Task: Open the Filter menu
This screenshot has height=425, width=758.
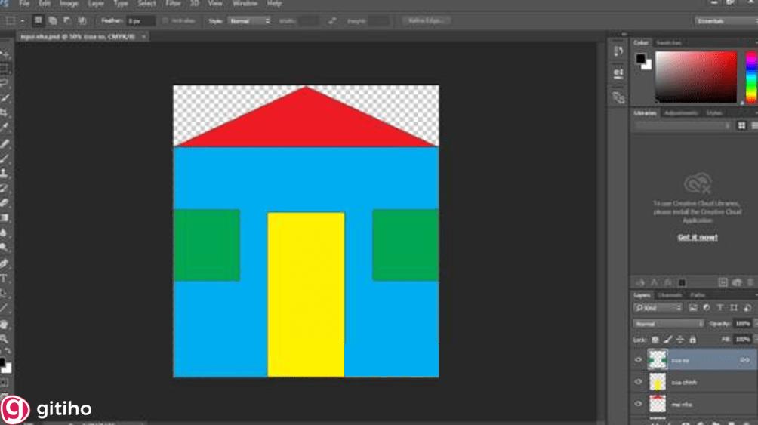Action: pyautogui.click(x=173, y=3)
